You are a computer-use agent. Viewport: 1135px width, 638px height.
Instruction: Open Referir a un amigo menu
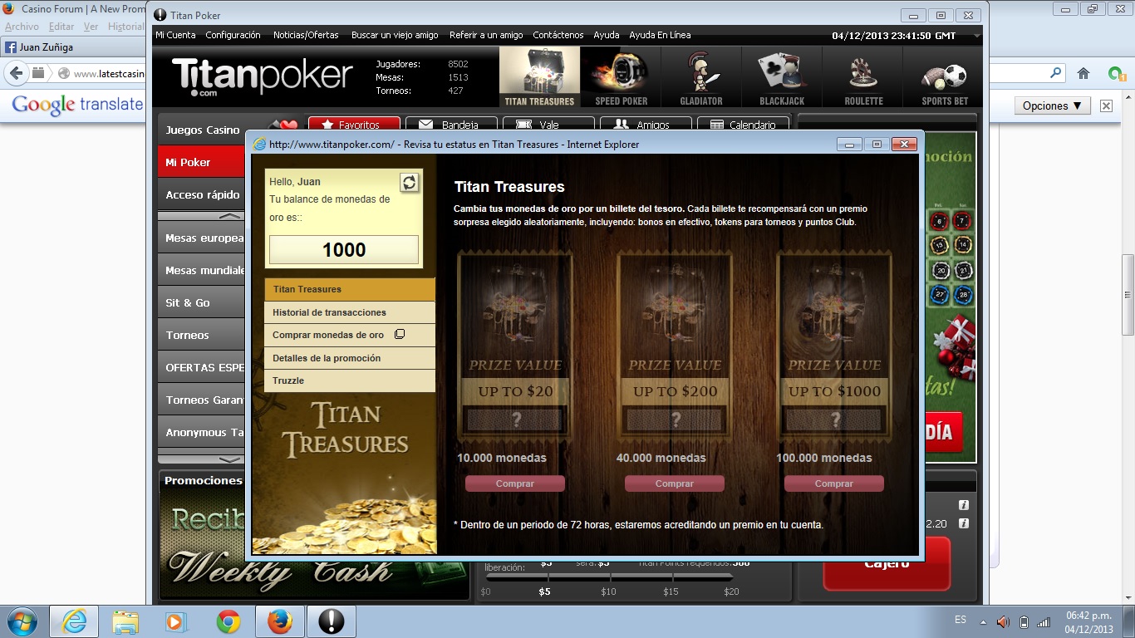[486, 35]
